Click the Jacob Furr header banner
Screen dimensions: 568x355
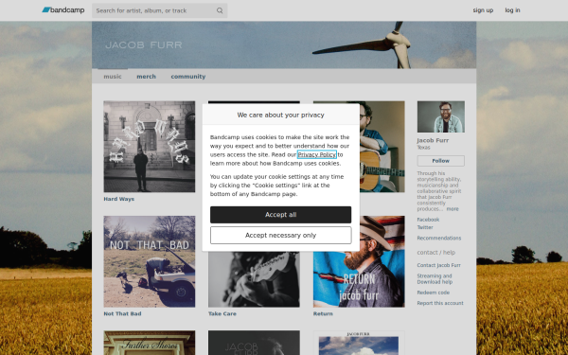(x=284, y=44)
